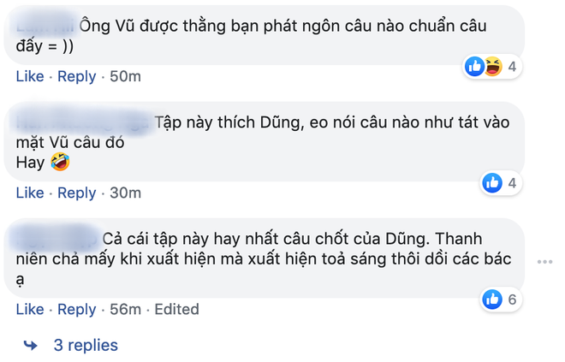Image resolution: width=565 pixels, height=362 pixels.
Task: Click the blue thumbs-up reaction icon on first comment
Action: tap(473, 66)
